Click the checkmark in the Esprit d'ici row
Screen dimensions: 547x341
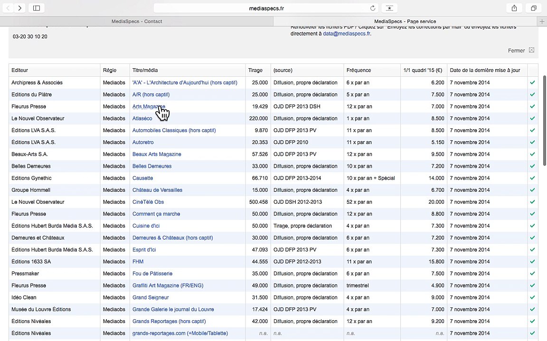[x=532, y=250]
